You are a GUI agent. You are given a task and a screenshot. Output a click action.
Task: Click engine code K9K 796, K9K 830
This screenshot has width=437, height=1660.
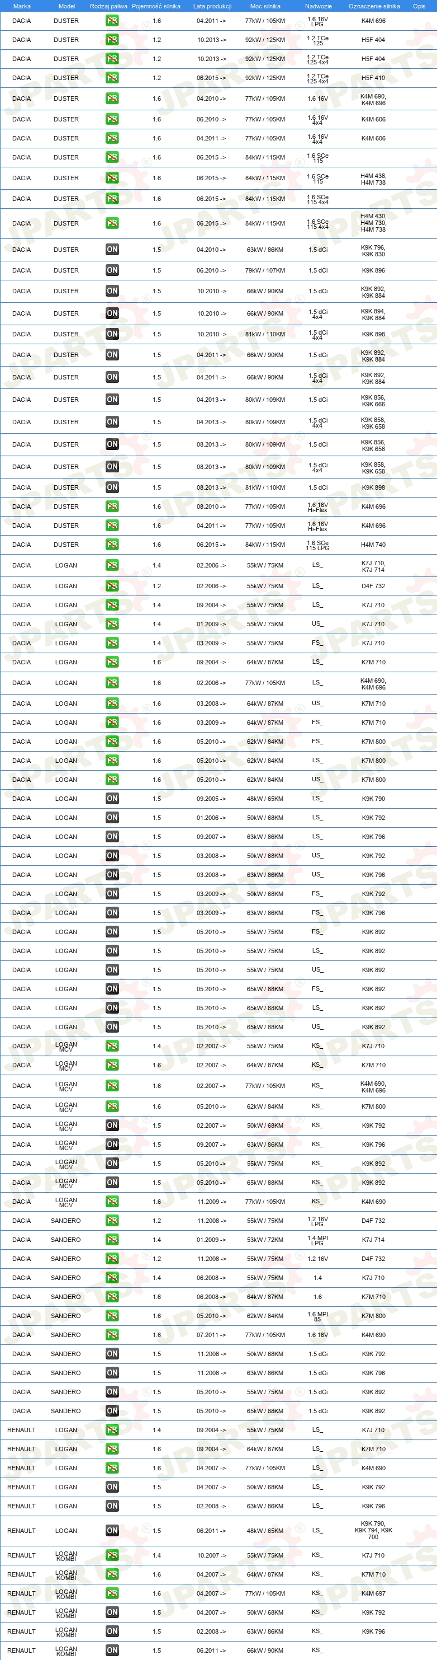373,250
